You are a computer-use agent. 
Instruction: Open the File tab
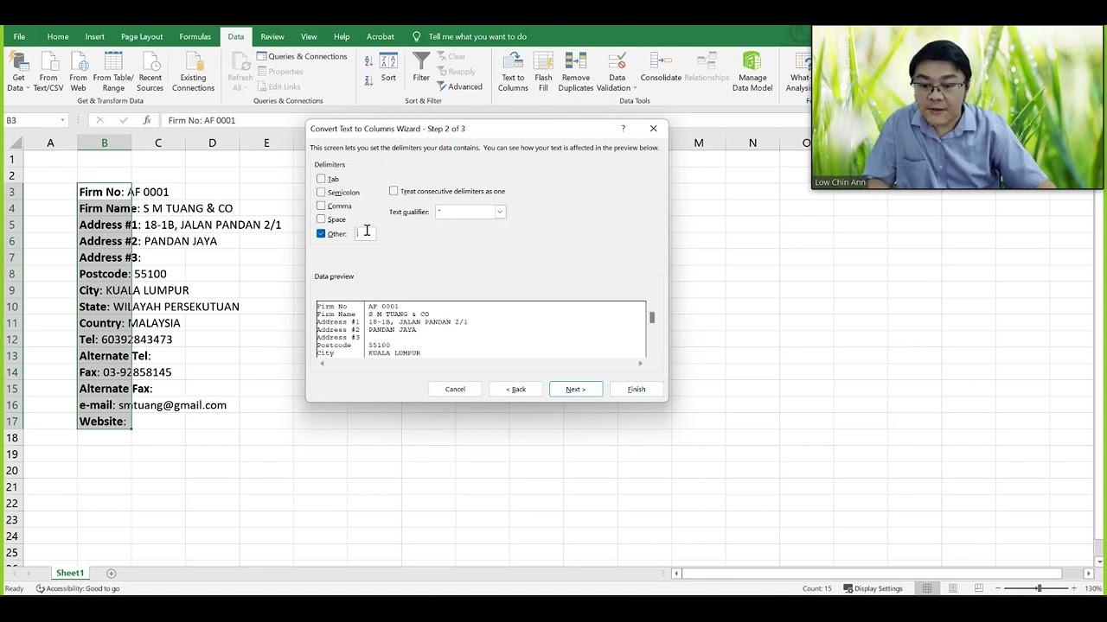point(19,36)
